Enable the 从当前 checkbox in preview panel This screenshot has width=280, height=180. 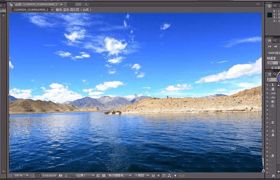268,68
